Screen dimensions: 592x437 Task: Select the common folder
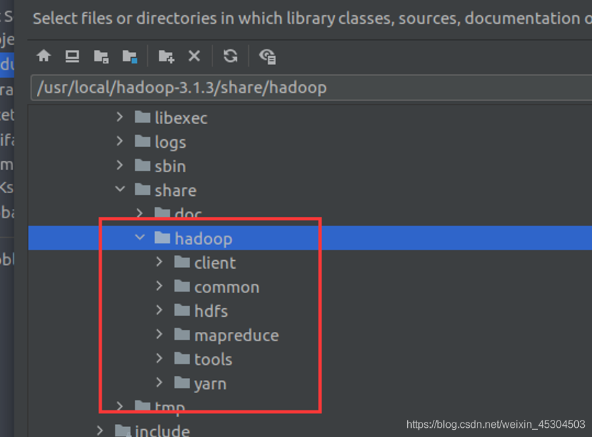click(x=310, y=287)
